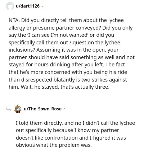Viewport: 144px width, 158px height.
Task: Click the reply words "out specifically because"
Action: point(44,131)
